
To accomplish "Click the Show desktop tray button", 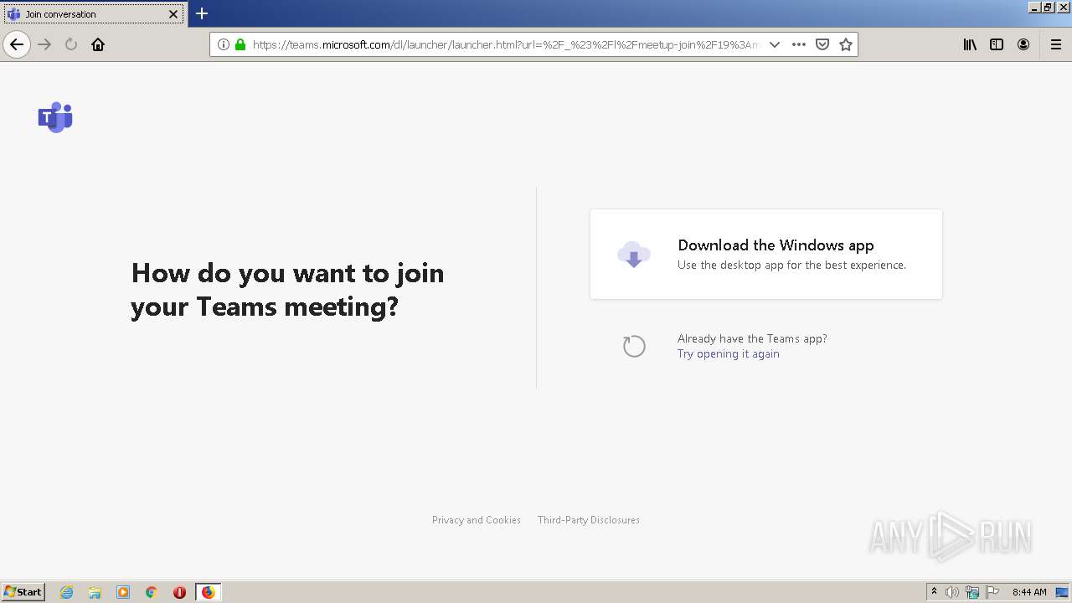I will (x=1062, y=592).
